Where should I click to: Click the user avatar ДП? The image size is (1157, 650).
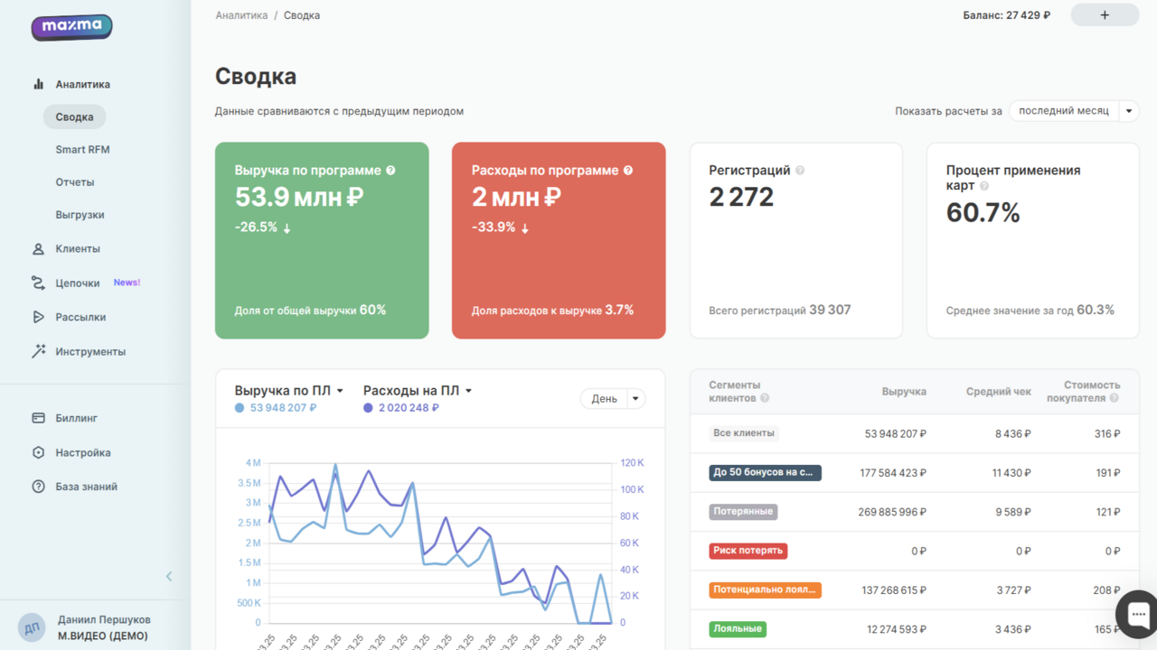point(32,627)
